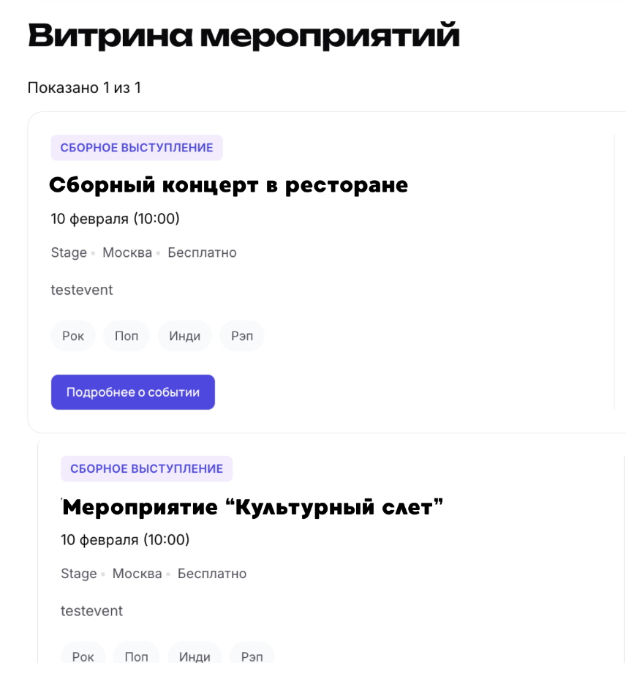The height and width of the screenshot is (682, 626).
Task: Click the 10 февраля date on the first event
Action: coord(114,219)
